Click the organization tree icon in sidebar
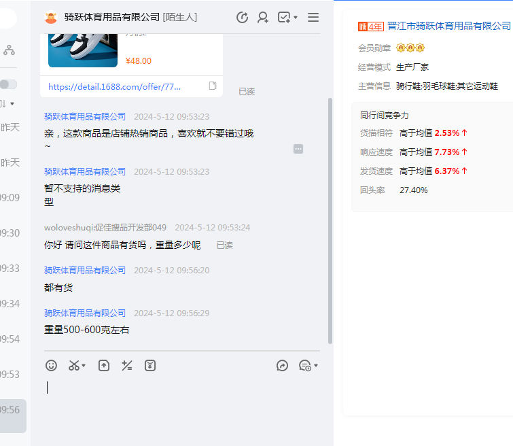This screenshot has width=513, height=446. tap(9, 50)
